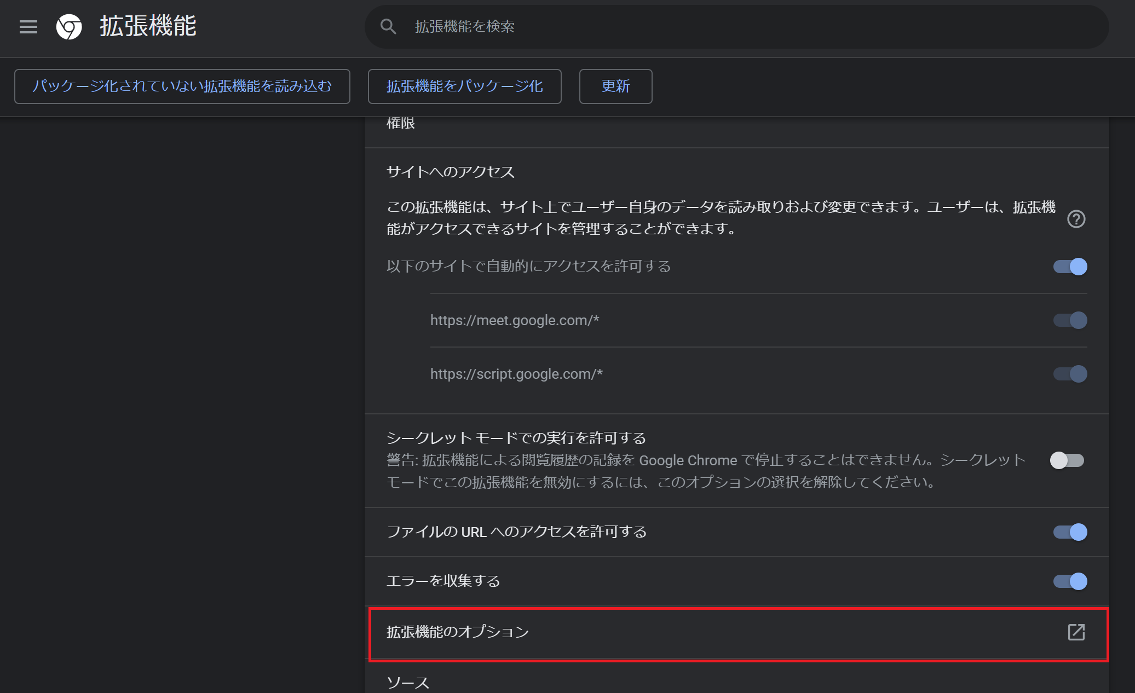Click the Chrome logo icon
The image size is (1135, 693).
point(69,26)
